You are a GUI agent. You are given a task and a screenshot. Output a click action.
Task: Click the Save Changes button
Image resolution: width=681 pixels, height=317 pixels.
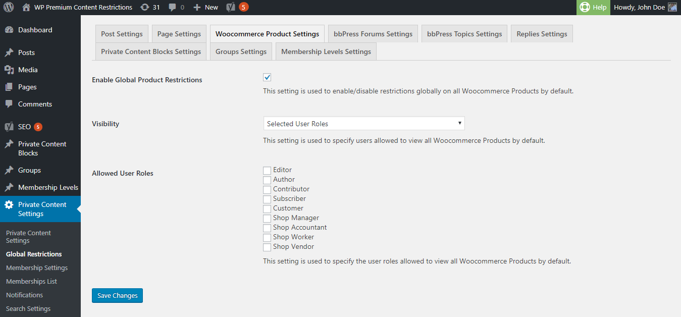tap(117, 295)
